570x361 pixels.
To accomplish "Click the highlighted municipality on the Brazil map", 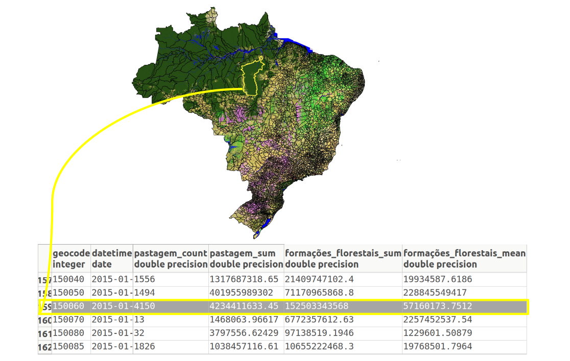I will [250, 78].
